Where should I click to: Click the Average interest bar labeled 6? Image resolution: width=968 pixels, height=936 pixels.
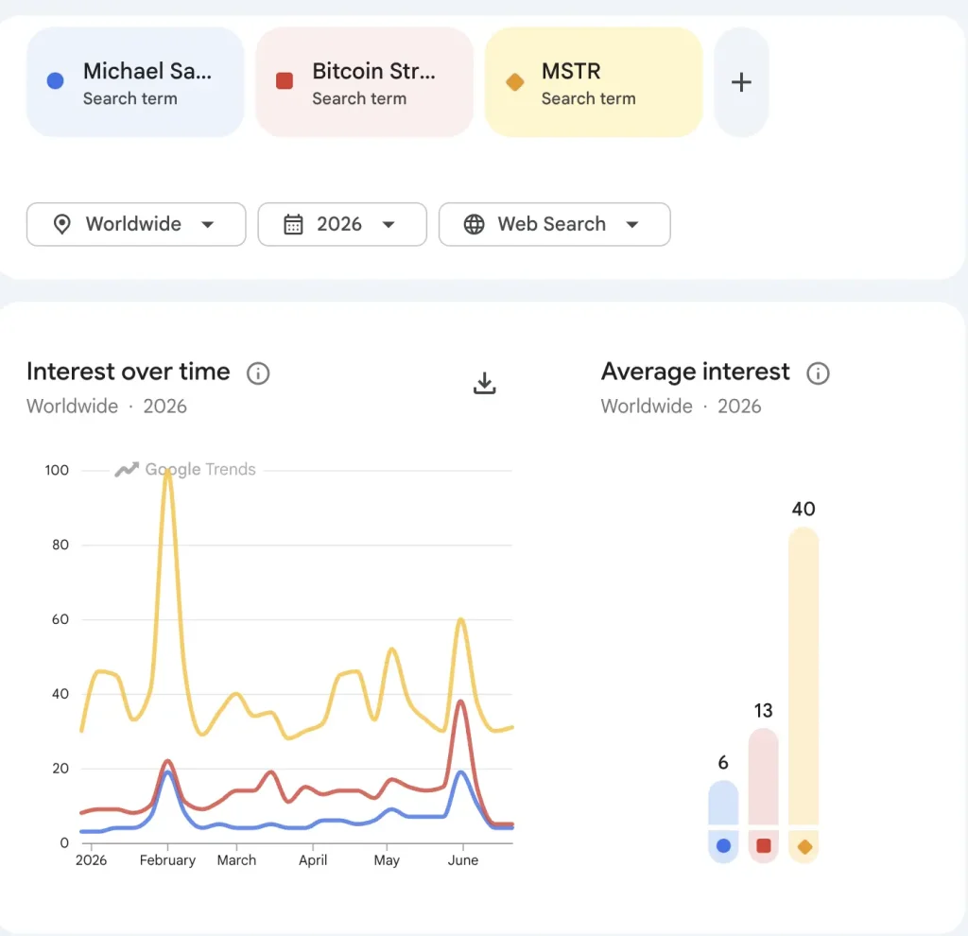point(723,802)
